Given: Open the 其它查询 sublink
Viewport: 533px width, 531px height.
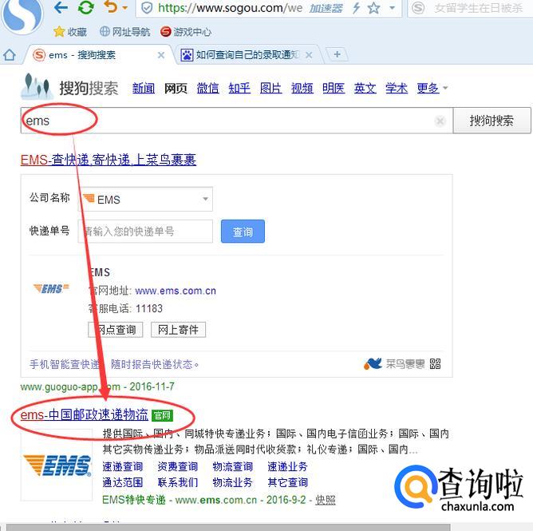Looking at the screenshot, I should click(287, 482).
